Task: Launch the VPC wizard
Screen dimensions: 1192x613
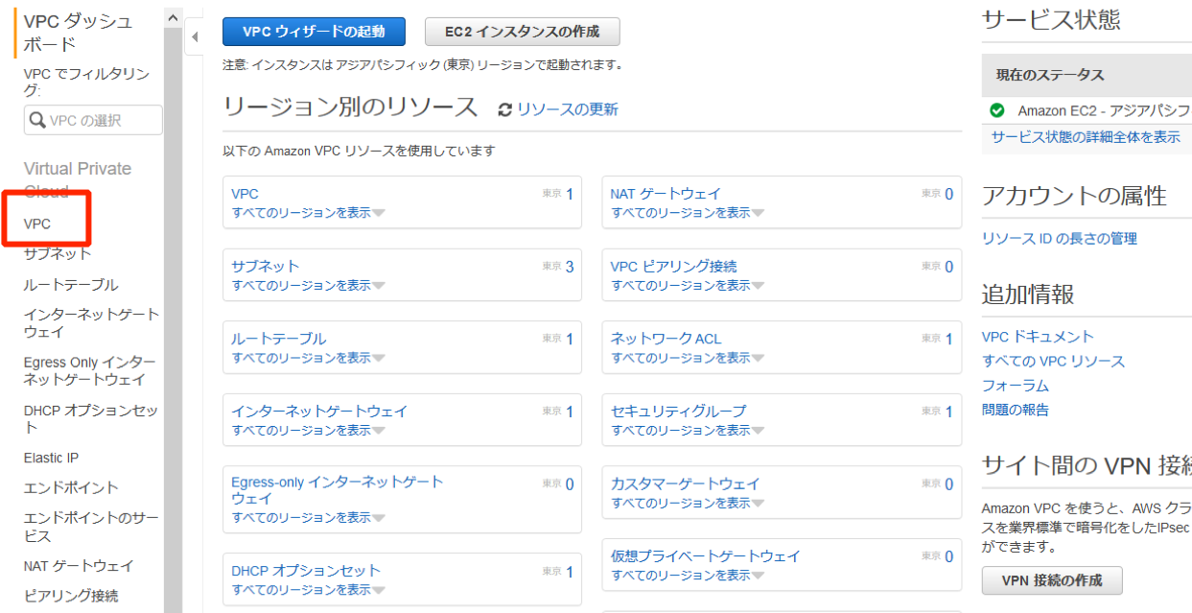Action: coord(314,32)
